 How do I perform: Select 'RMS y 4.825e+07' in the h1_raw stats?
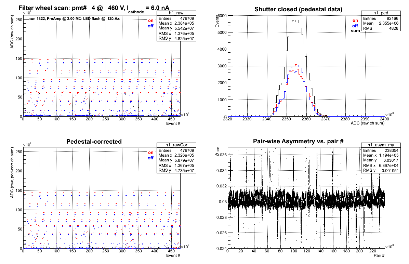[x=176, y=38]
